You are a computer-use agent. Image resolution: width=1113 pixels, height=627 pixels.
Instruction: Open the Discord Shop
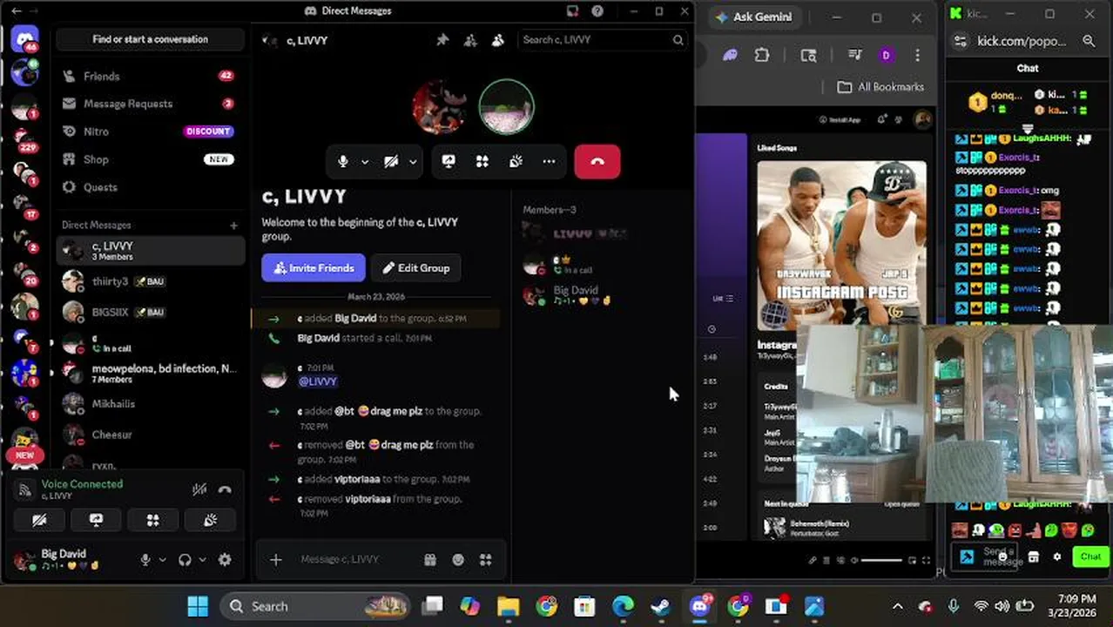pyautogui.click(x=149, y=159)
